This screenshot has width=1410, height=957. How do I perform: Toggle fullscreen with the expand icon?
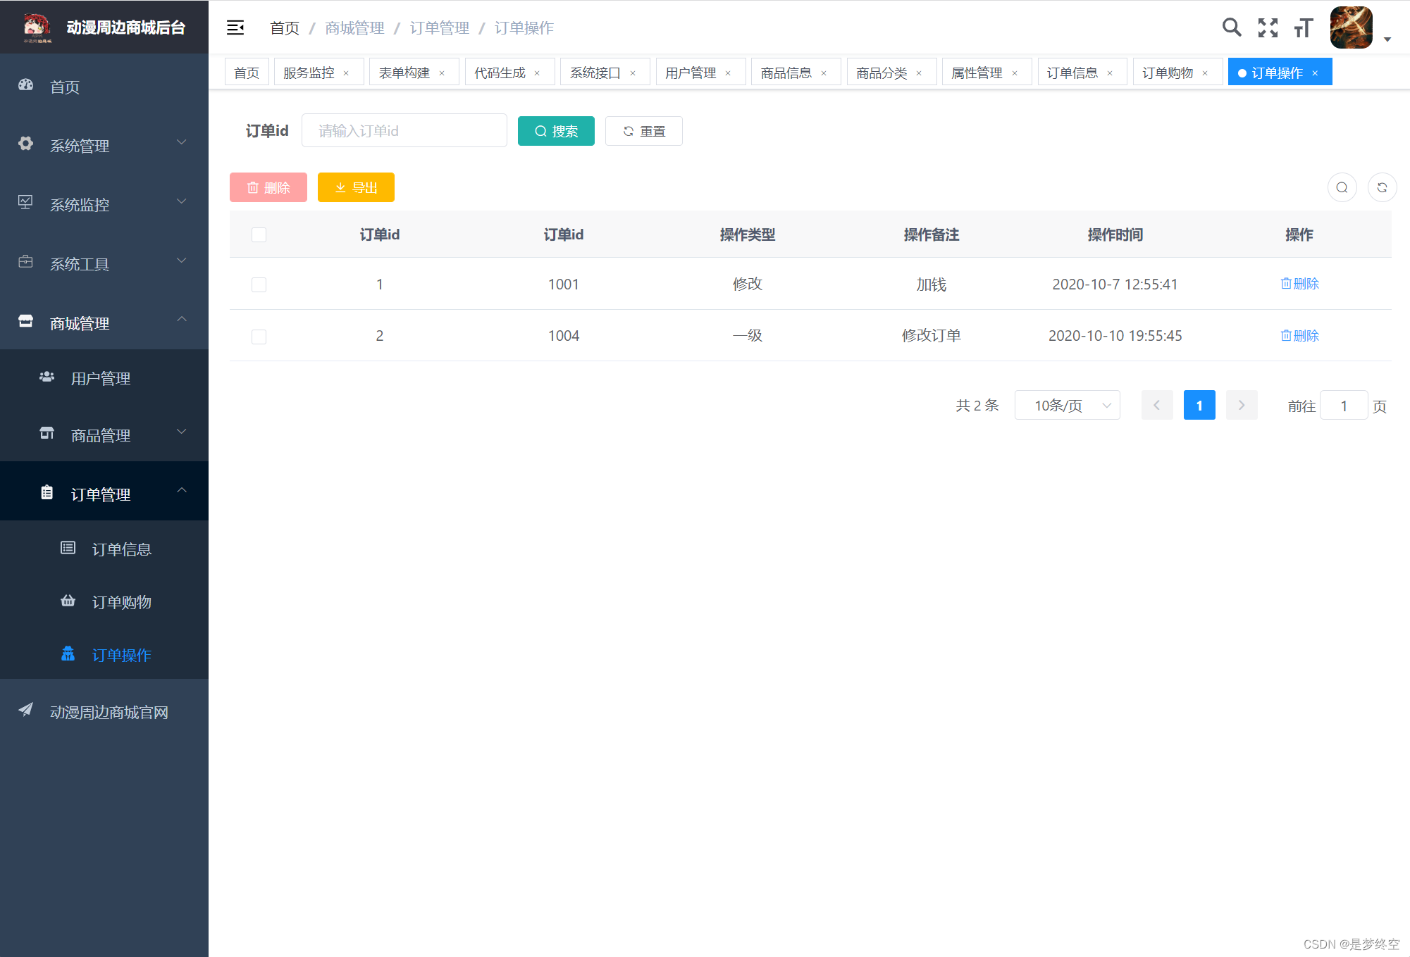1268,27
